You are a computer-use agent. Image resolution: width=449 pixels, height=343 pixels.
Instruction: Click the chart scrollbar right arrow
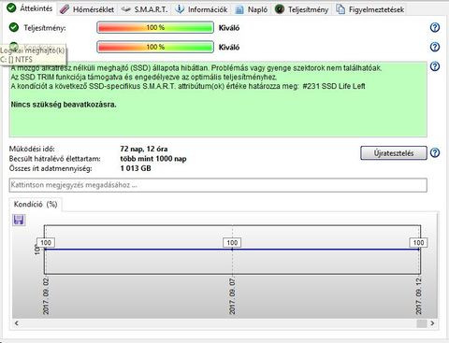pyautogui.click(x=432, y=323)
